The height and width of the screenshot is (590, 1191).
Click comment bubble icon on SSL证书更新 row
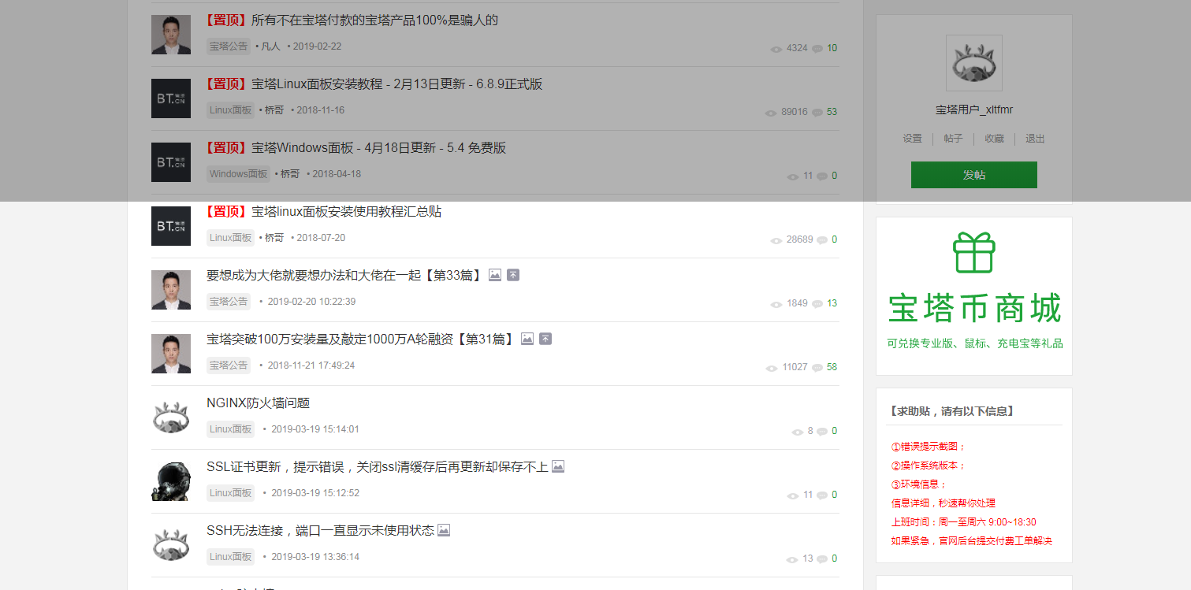click(x=822, y=495)
